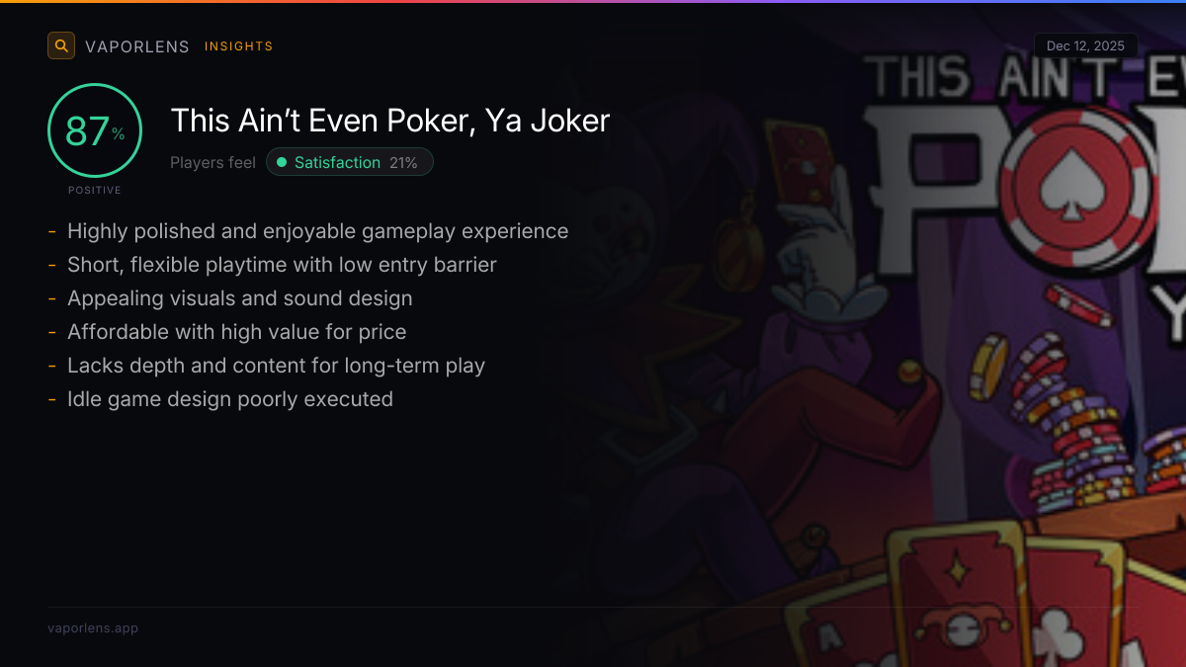Select the short flexible playtime insight

(x=282, y=265)
